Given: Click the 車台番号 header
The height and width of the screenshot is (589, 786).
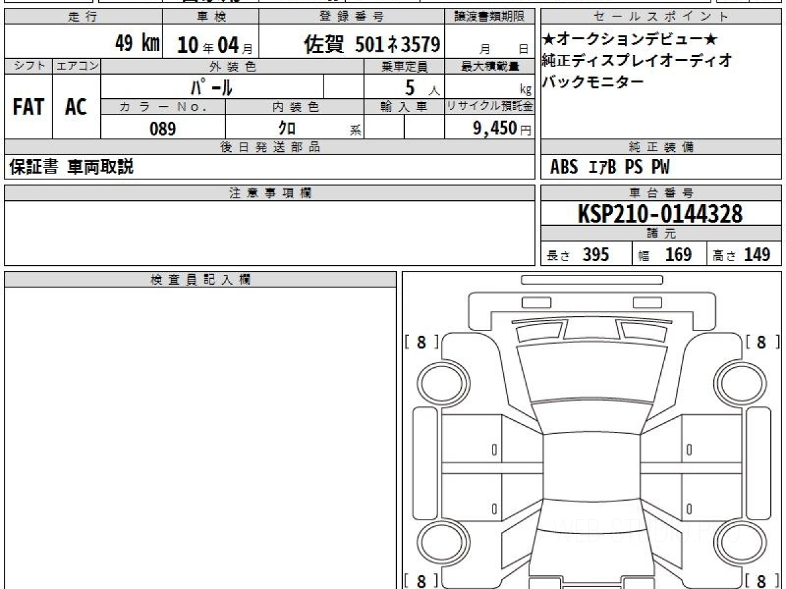Looking at the screenshot, I should [x=662, y=193].
